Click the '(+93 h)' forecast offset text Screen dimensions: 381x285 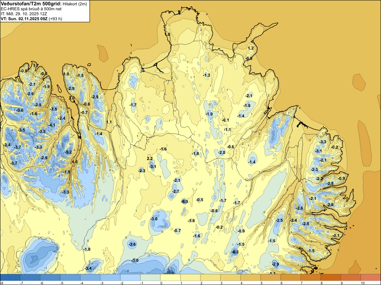coord(55,18)
